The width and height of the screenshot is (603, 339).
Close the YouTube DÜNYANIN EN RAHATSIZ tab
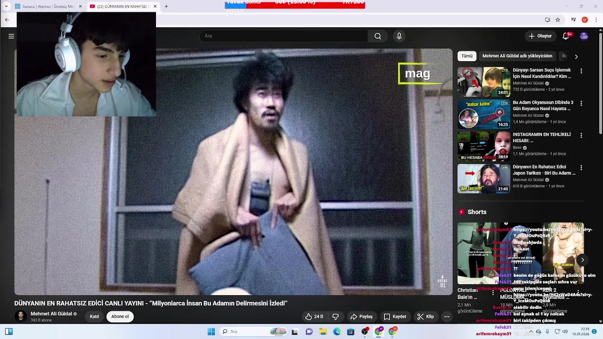coord(155,7)
